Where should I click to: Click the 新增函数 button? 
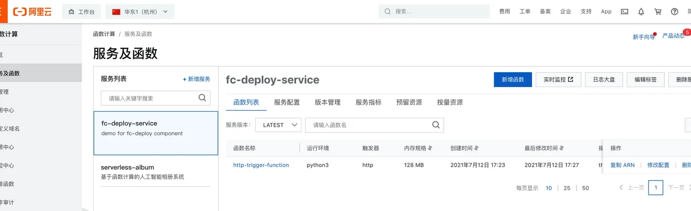(513, 79)
